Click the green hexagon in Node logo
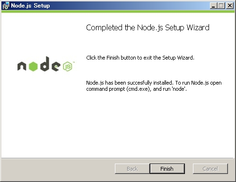The width and height of the screenshot is (236, 182). (x=33, y=66)
